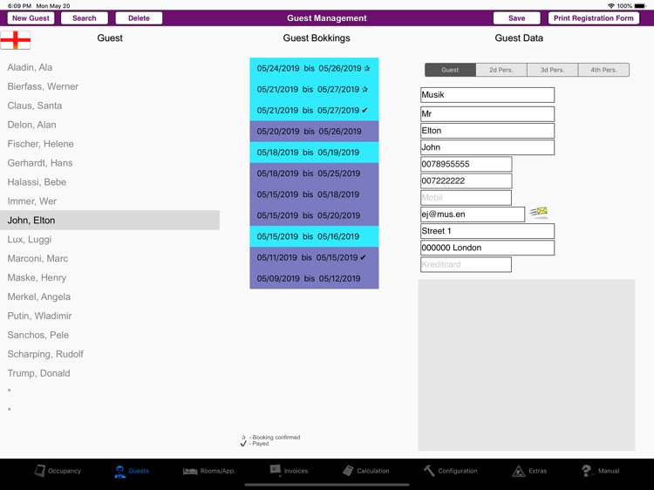Select guest John, Elton
Viewport: 654px width, 490px height.
(110, 221)
